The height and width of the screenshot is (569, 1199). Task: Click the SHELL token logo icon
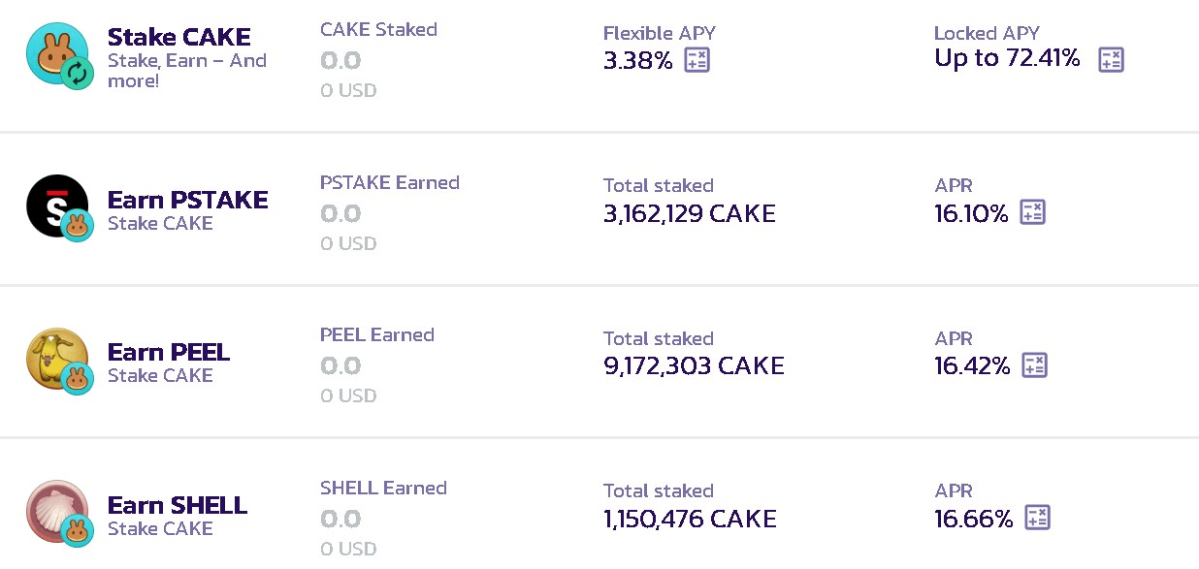coord(57,511)
